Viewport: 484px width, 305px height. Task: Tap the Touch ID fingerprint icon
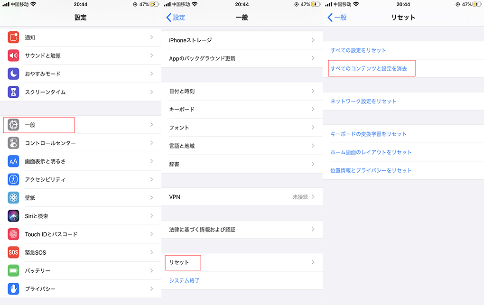[13, 234]
